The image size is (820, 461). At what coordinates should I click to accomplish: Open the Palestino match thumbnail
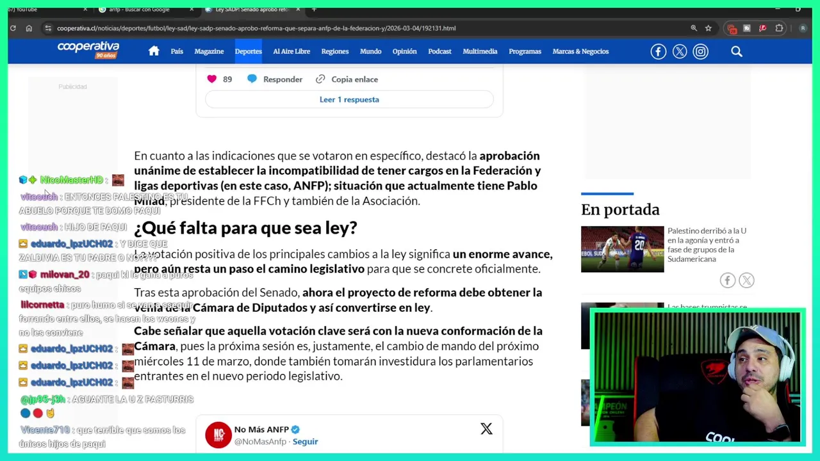click(623, 249)
